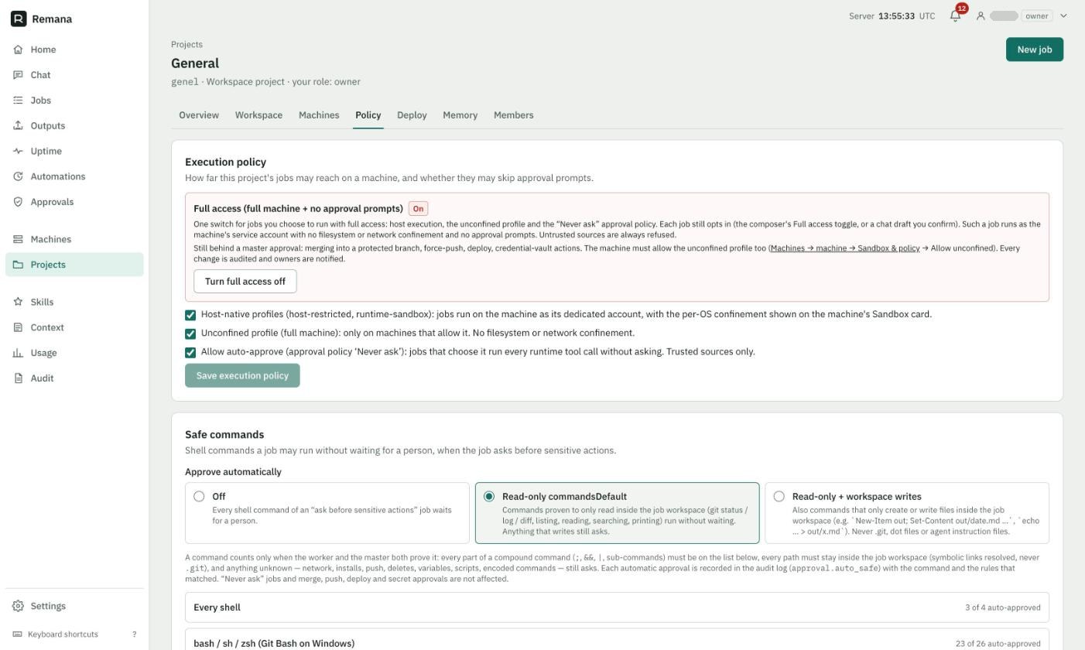Open Chat via its speech bubble icon
The image size is (1085, 650).
(18, 75)
